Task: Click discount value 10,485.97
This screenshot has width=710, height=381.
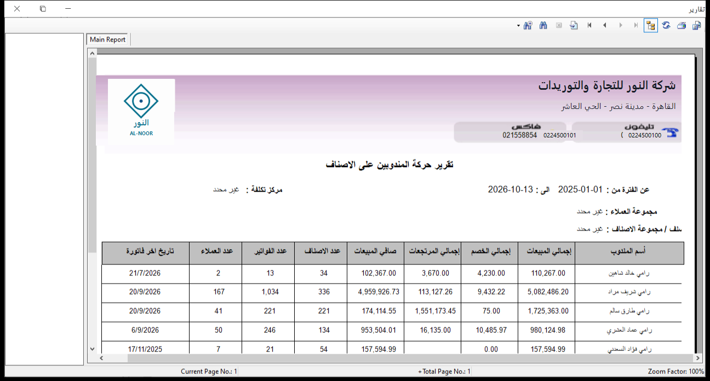Action: pyautogui.click(x=491, y=330)
